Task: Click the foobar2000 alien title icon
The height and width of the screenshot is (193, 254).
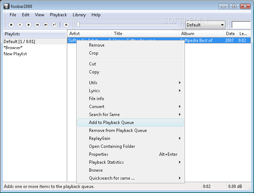Action: pyautogui.click(x=6, y=6)
